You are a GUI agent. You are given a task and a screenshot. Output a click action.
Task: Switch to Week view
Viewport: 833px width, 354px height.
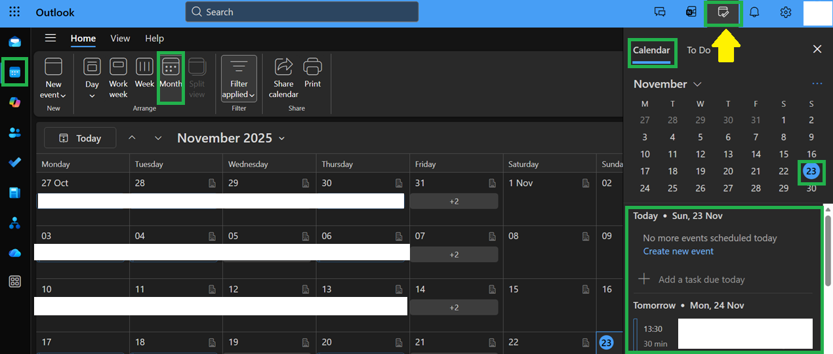[x=144, y=73]
